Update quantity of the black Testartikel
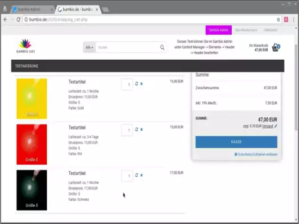 tap(137, 175)
